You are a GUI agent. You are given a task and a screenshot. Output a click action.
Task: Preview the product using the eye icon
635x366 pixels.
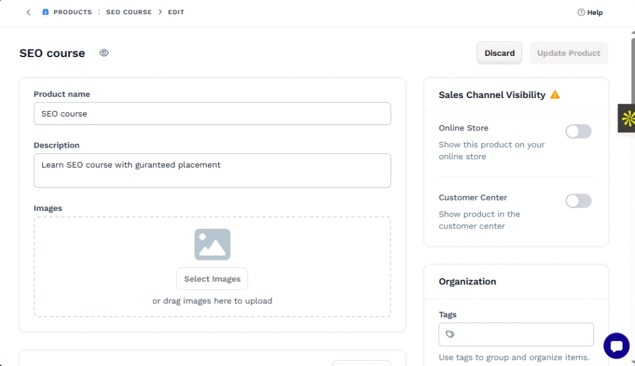click(104, 53)
